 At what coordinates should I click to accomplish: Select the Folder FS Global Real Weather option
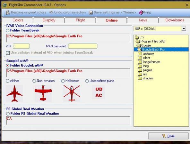click(x=8, y=114)
